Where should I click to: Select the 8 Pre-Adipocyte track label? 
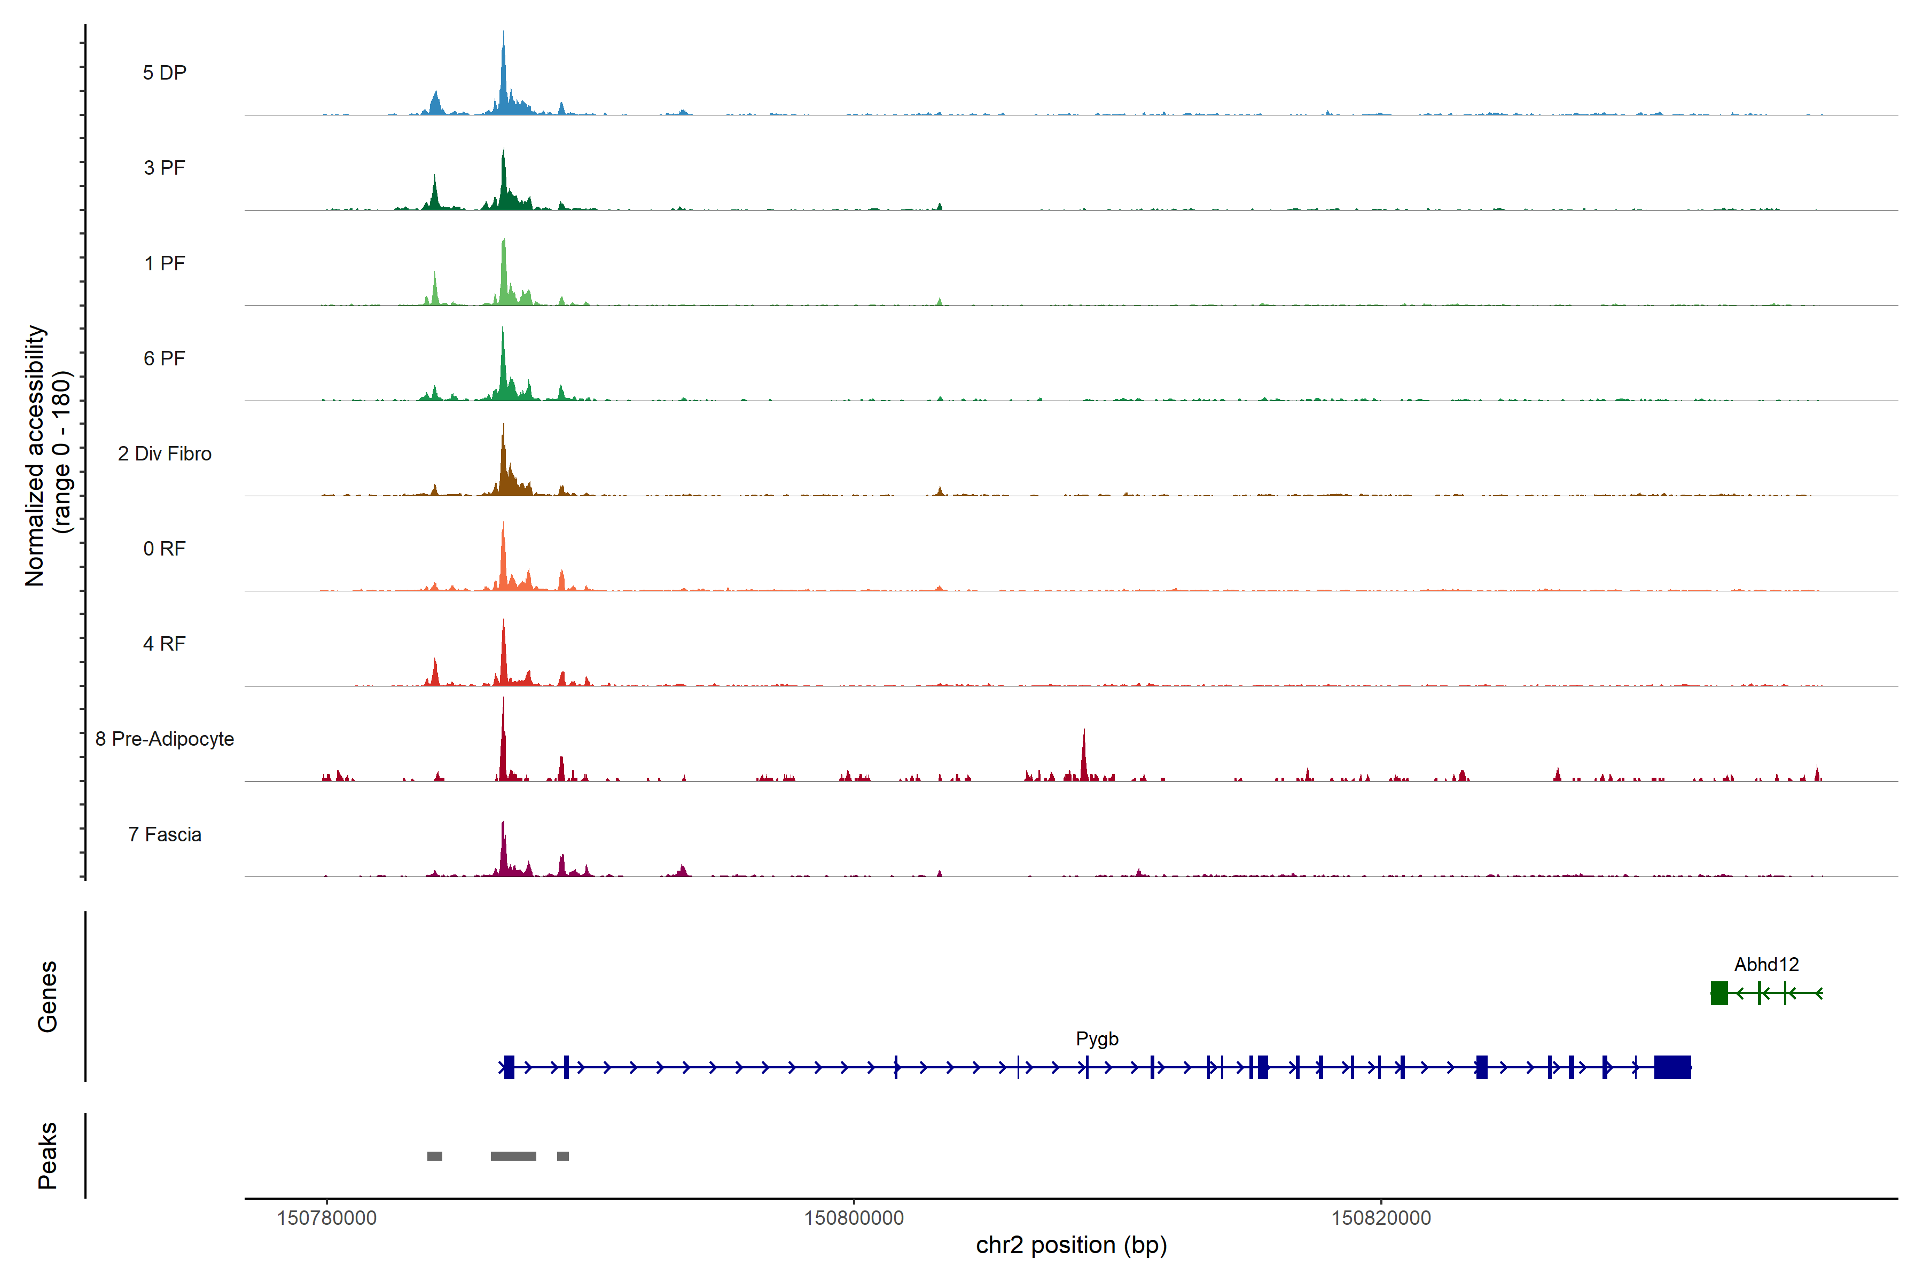[165, 739]
